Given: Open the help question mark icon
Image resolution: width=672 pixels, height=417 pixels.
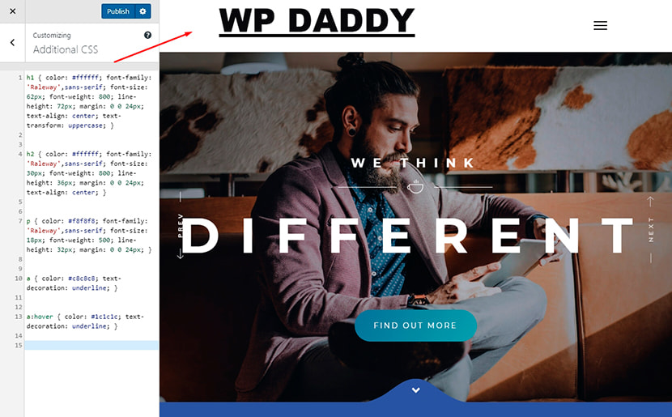Looking at the screenshot, I should pos(147,35).
